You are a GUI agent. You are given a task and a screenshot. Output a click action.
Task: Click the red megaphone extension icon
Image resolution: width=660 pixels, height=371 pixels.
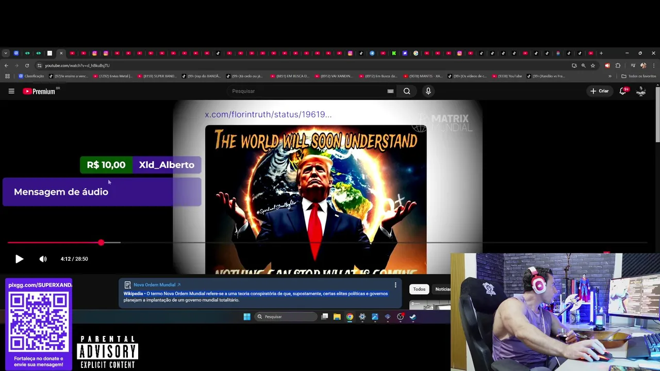tap(607, 65)
